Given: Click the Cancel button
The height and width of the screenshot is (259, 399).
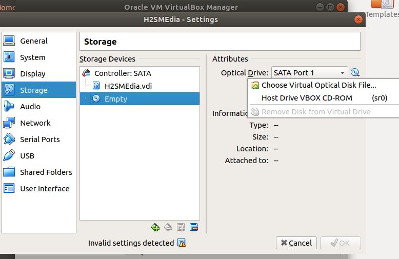Looking at the screenshot, I should point(296,243).
